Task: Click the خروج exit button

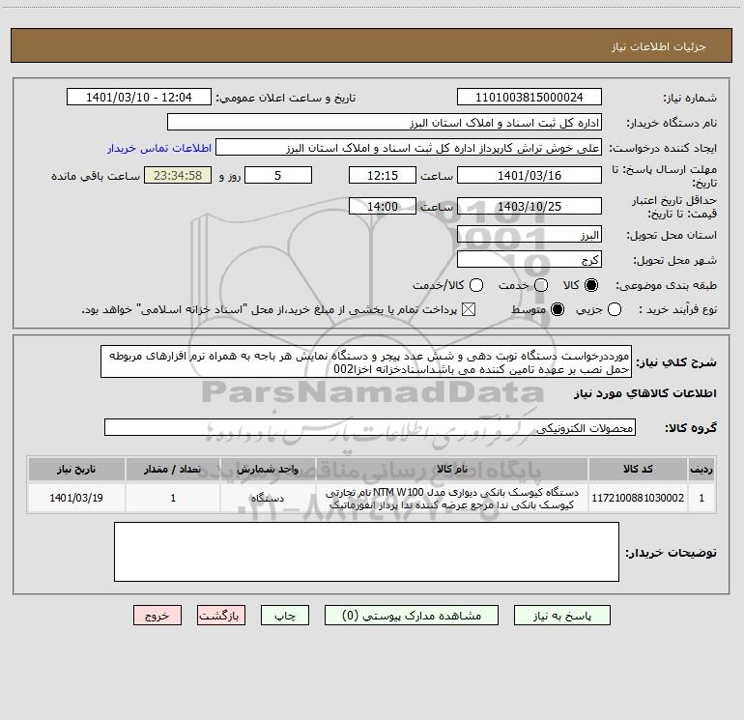Action: [x=157, y=615]
